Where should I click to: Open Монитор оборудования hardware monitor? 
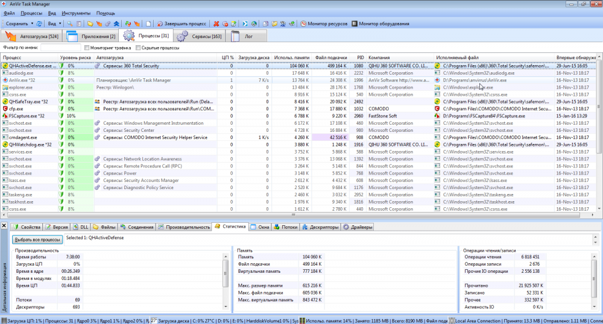click(380, 24)
